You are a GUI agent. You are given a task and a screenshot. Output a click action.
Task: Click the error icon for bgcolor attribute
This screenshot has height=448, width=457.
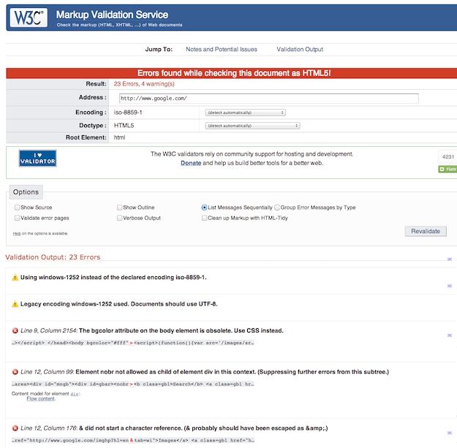point(15,330)
